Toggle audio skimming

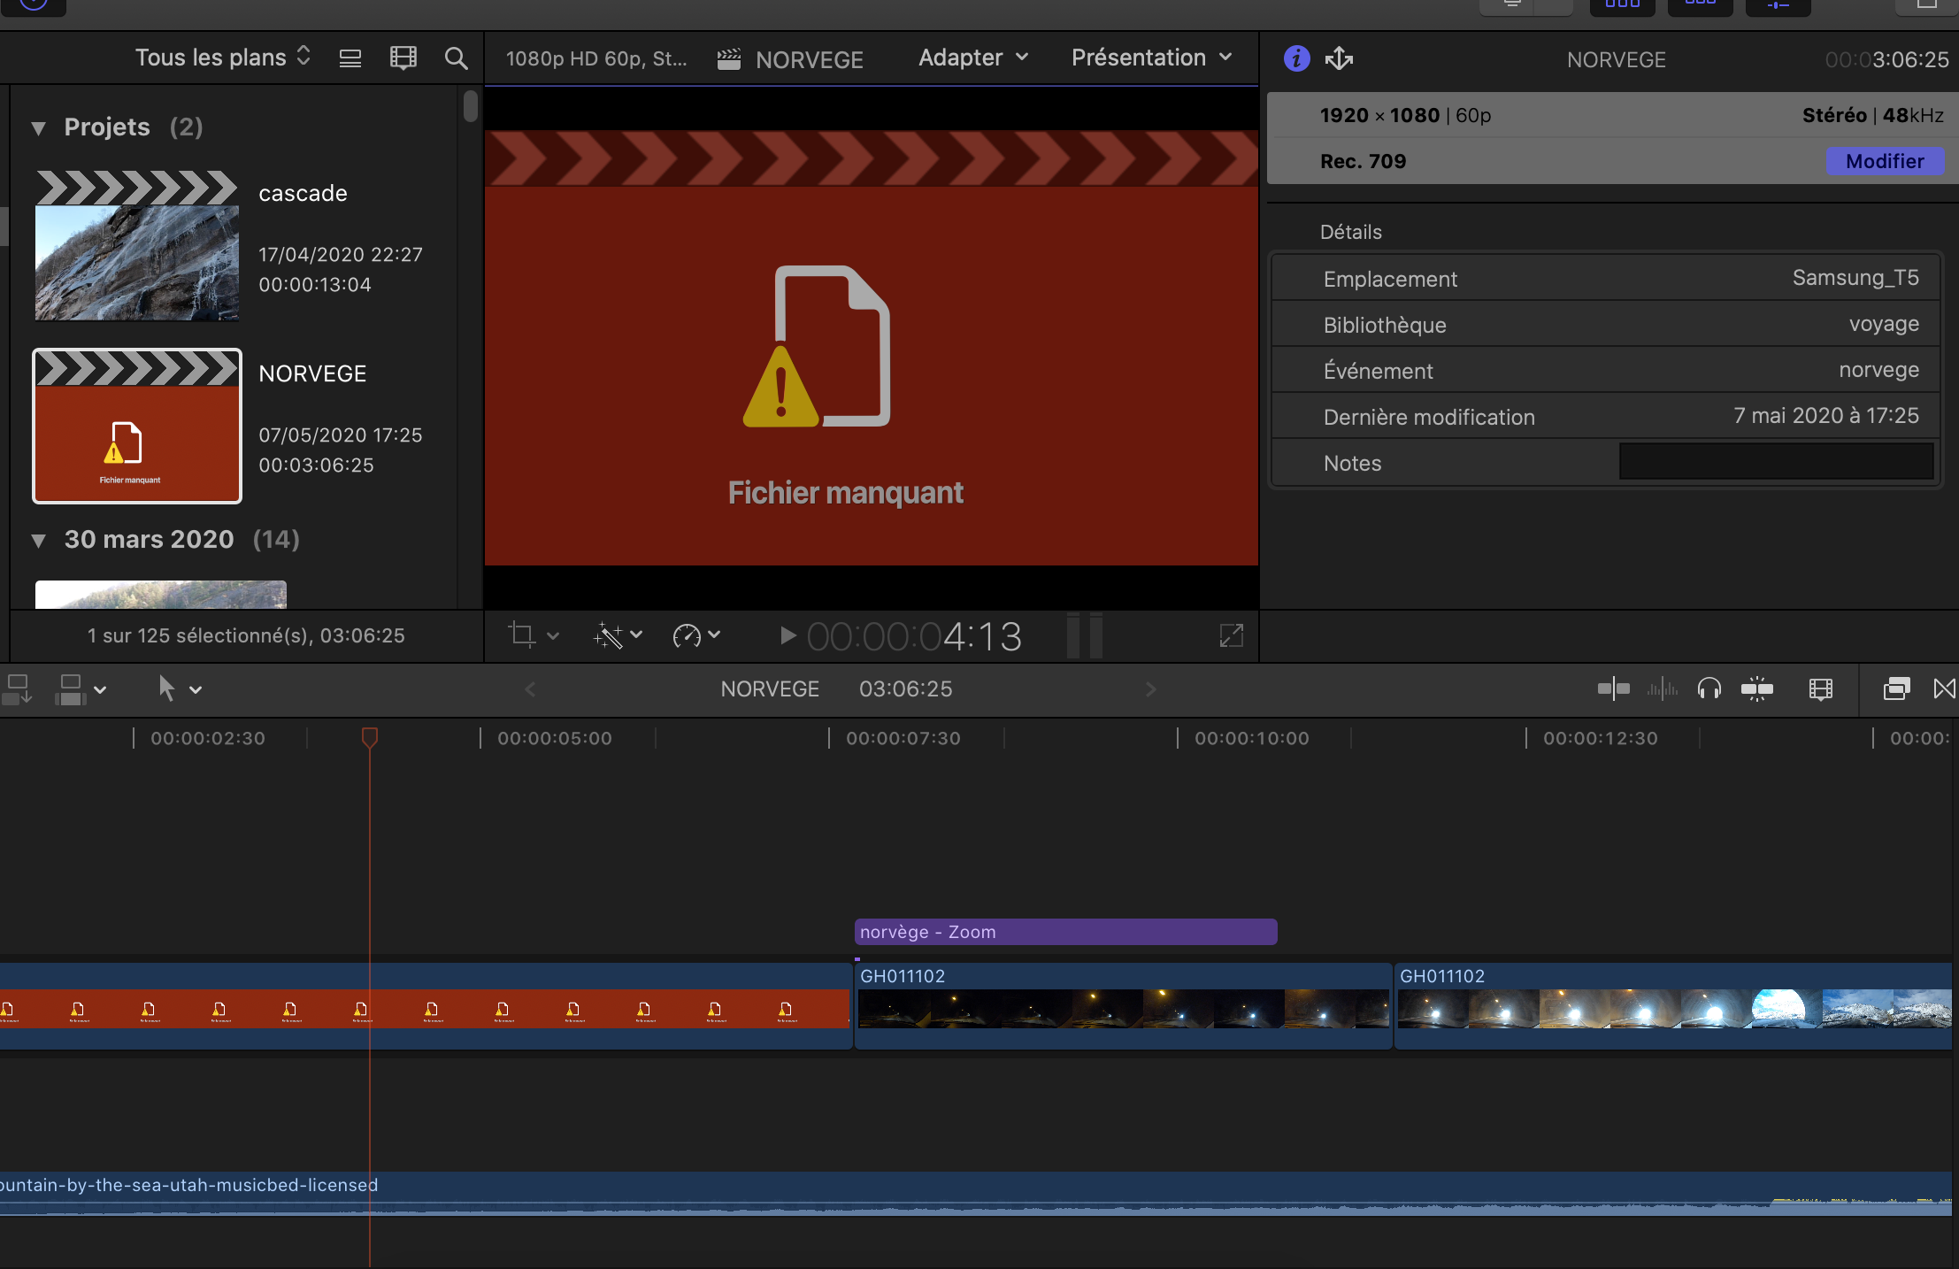tap(1662, 688)
